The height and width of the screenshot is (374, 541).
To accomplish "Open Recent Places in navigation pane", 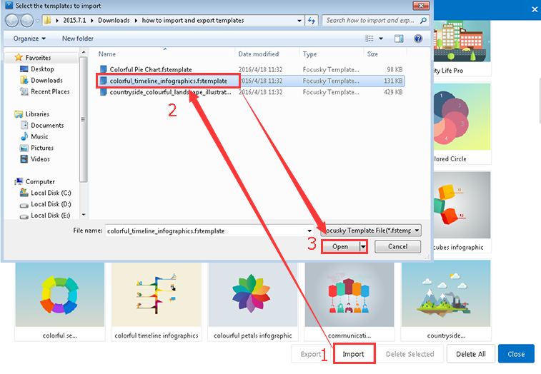I will tap(45, 91).
